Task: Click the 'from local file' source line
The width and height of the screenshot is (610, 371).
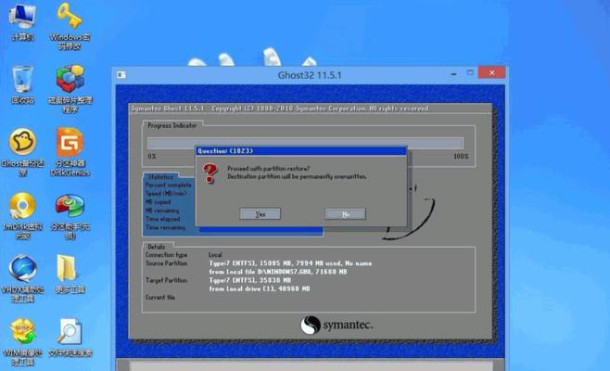Action: [x=278, y=272]
